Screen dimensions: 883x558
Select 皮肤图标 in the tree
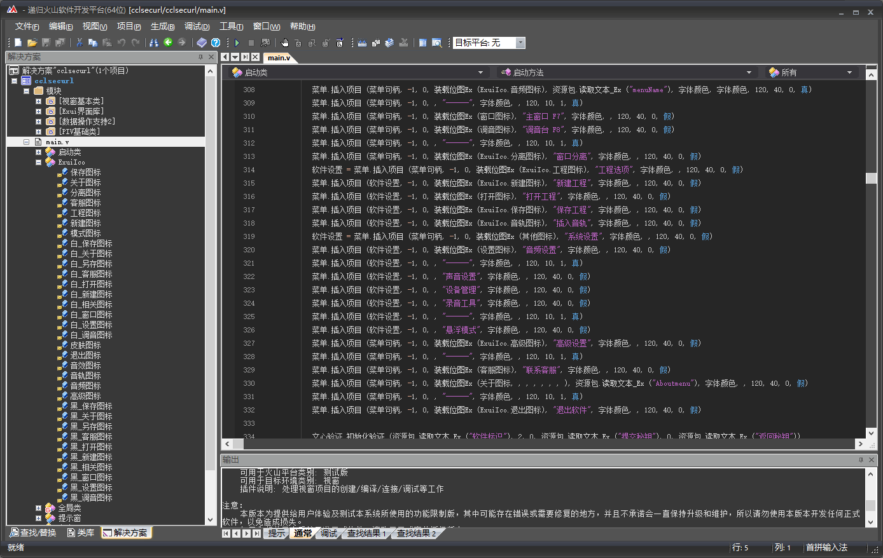coord(85,345)
